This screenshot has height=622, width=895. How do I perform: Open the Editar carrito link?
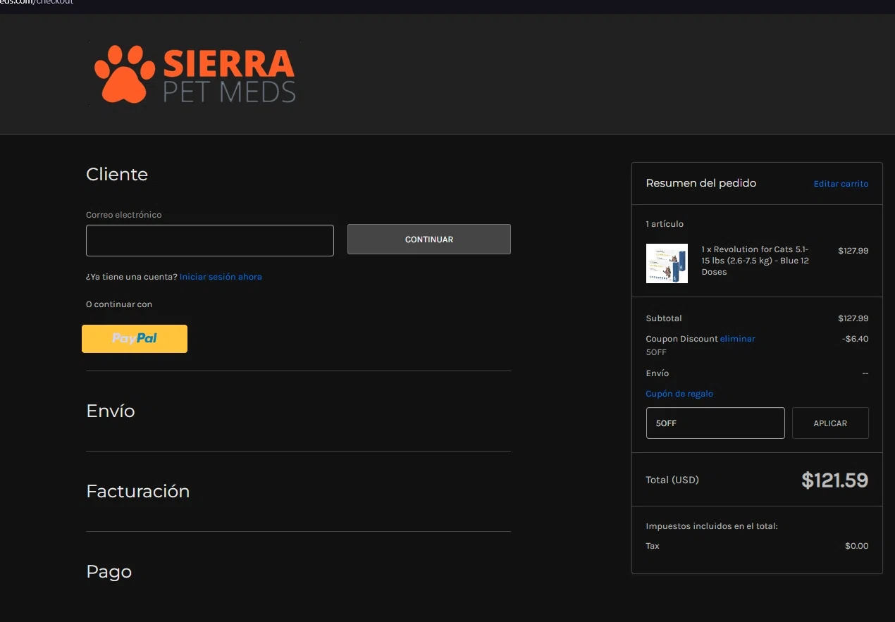point(841,184)
